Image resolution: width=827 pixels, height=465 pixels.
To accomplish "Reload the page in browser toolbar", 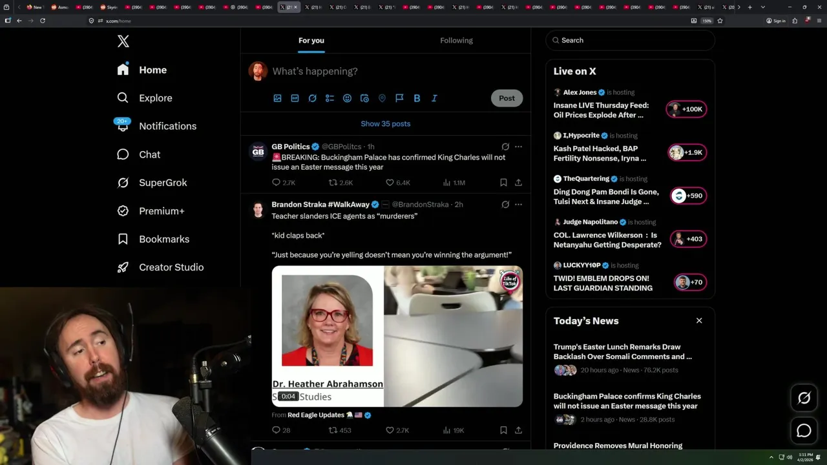I will [x=43, y=21].
